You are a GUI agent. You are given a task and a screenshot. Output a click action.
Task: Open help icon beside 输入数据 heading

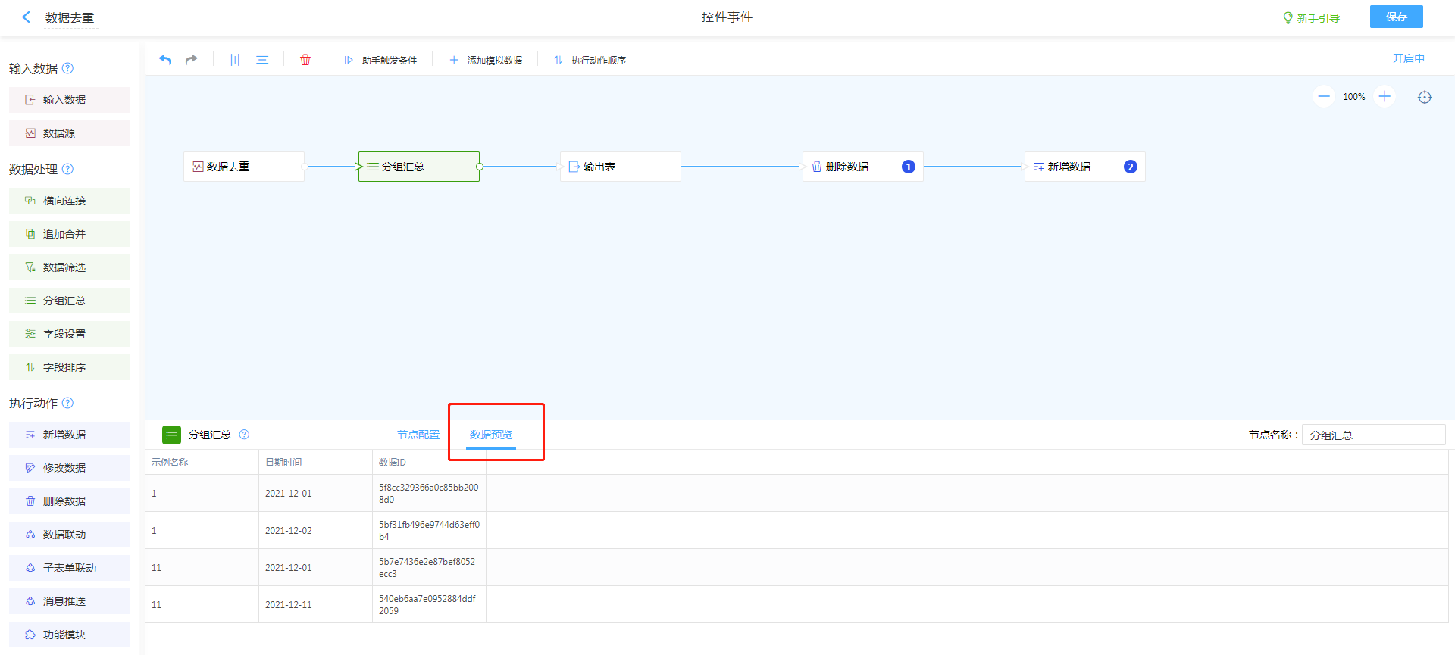(x=67, y=68)
